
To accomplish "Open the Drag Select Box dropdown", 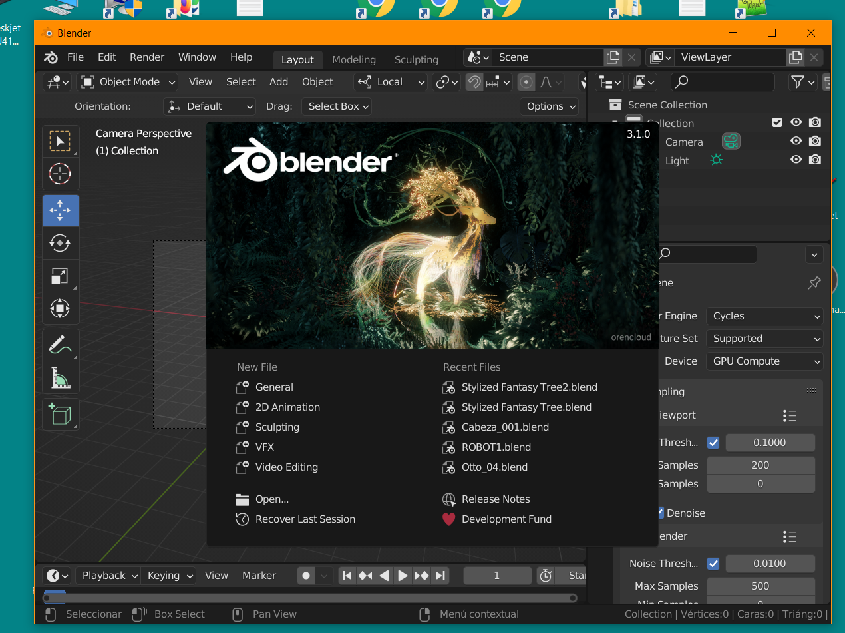I will [336, 106].
